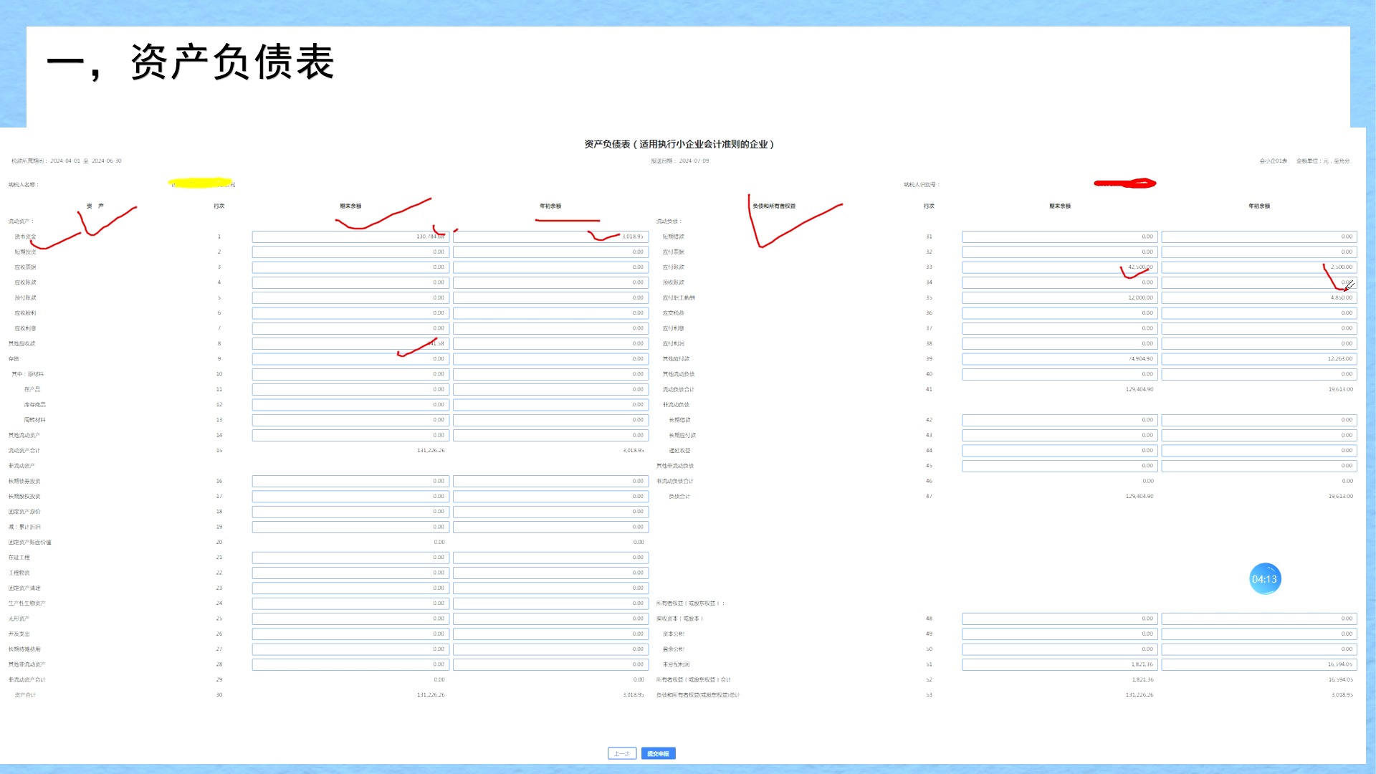Click row 19 累计折旧 期末余额 field
This screenshot has width=1376, height=774.
(x=350, y=527)
